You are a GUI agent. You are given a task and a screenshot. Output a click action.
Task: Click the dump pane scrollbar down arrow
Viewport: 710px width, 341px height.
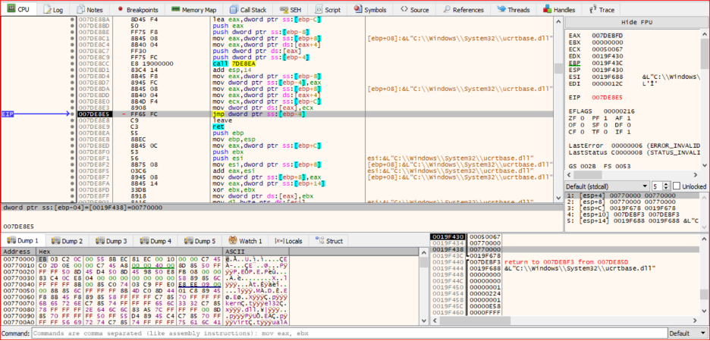[424, 321]
